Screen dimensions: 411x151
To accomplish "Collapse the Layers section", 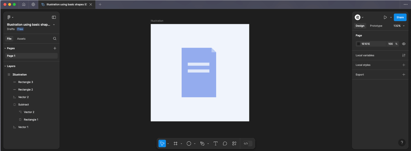I will pyautogui.click(x=5, y=66).
